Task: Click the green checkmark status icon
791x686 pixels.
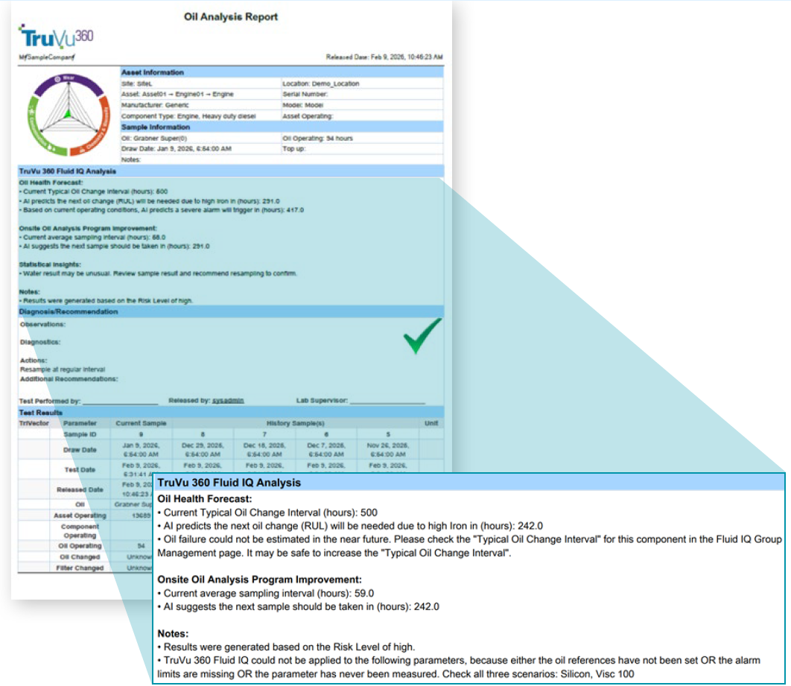Action: 422,337
